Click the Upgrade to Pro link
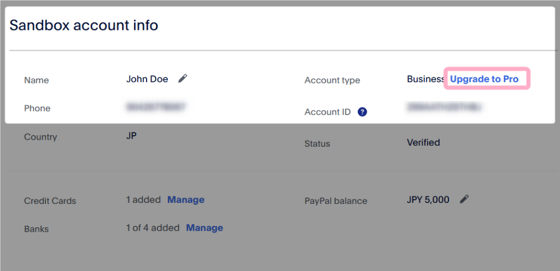 tap(484, 79)
